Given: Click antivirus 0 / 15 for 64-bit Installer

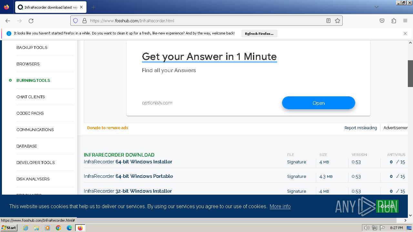Looking at the screenshot, I should [397, 162].
